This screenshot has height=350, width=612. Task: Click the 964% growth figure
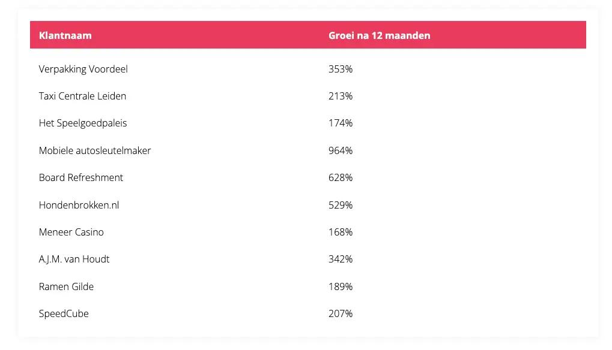[x=341, y=150]
